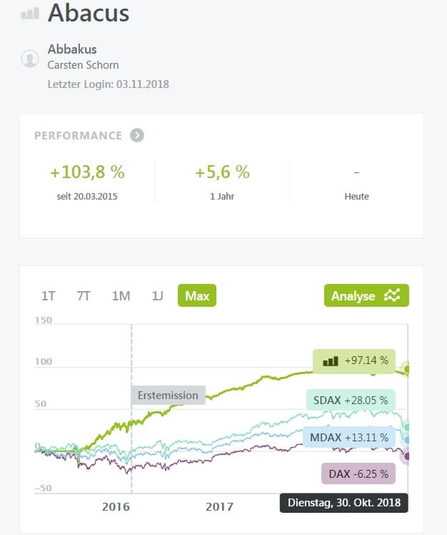Click the SDAX +28.05 % benchmark label
The width and height of the screenshot is (447, 535).
tap(351, 400)
